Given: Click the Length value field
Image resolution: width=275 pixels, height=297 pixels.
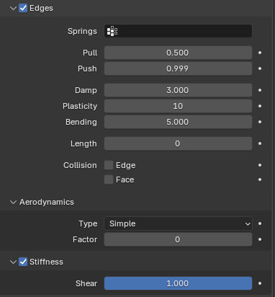Looking at the screenshot, I should (178, 143).
